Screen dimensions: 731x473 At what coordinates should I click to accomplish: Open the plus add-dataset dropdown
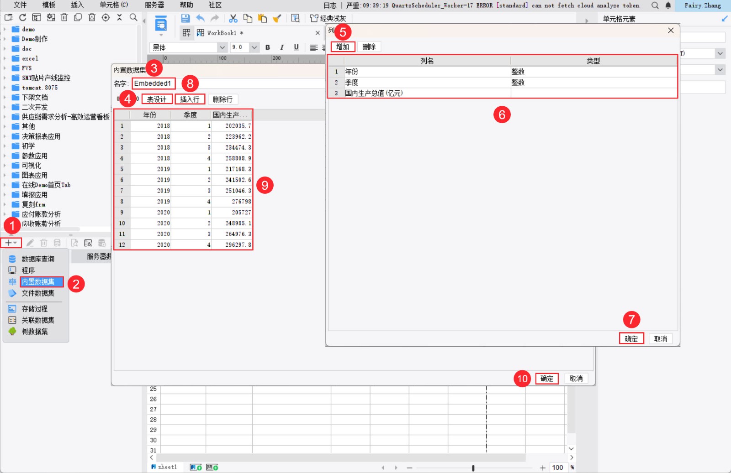[x=11, y=243]
